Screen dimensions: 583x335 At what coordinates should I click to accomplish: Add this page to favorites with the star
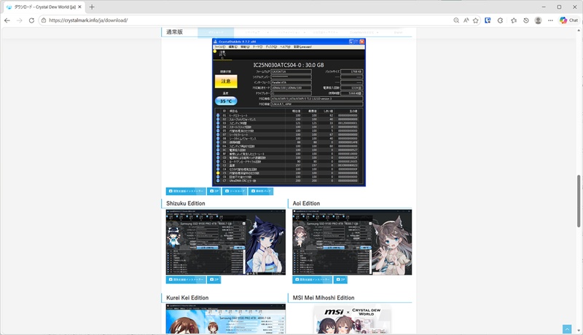pyautogui.click(x=476, y=20)
